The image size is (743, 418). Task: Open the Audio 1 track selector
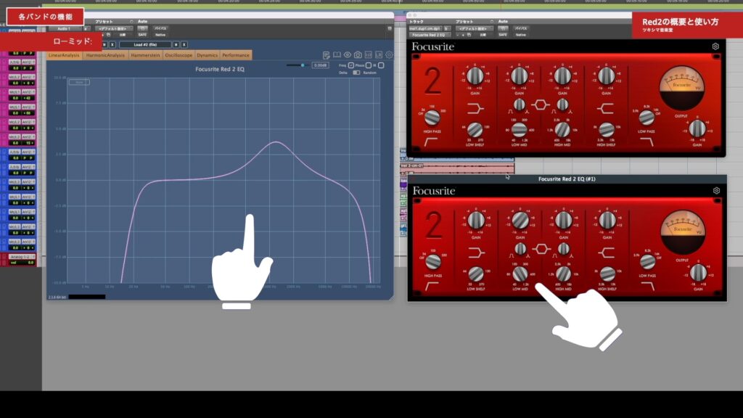[64, 28]
